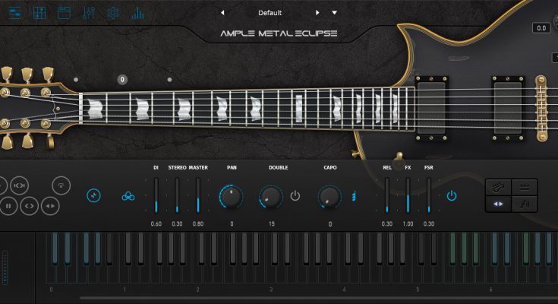Go to the previous preset
Screen dimensions: 558x304
[x=222, y=13]
